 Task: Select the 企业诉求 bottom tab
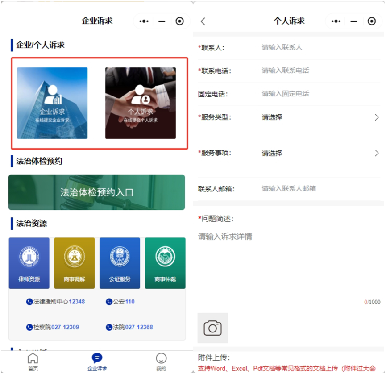97,362
